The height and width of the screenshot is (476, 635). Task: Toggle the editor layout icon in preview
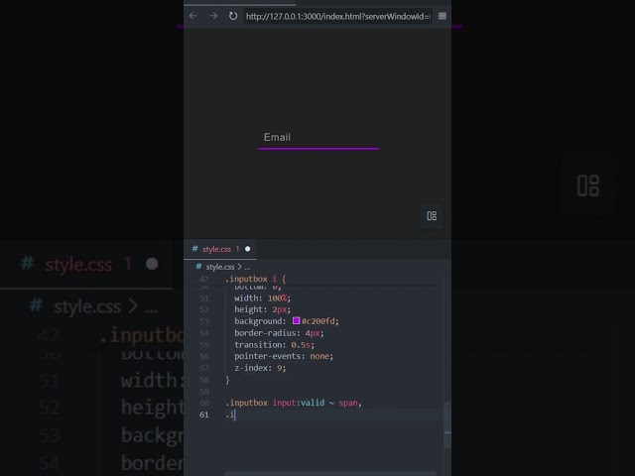(432, 216)
